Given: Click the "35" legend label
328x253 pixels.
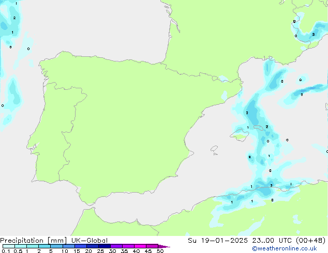Looking at the screenshot, I should pos(124,251).
